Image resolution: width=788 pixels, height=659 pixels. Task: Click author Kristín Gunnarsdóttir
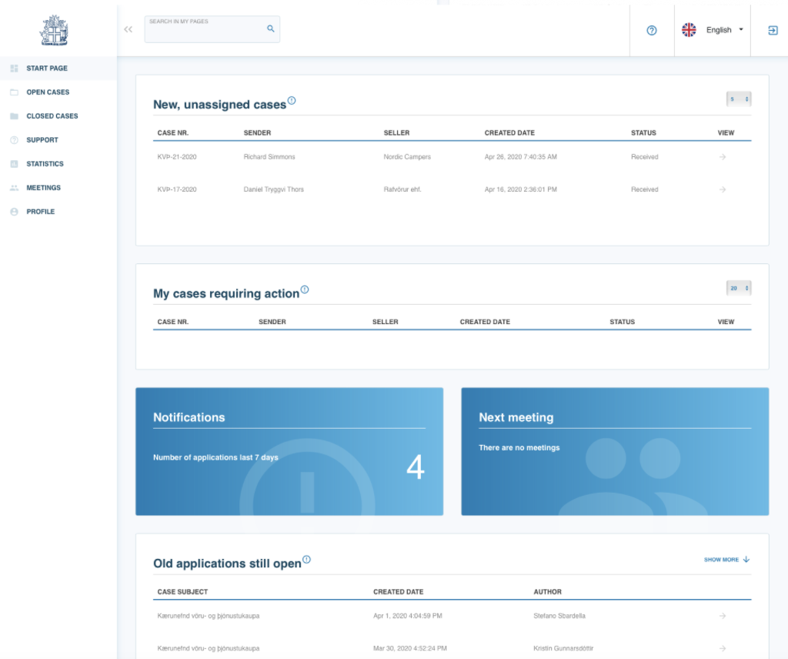(563, 648)
